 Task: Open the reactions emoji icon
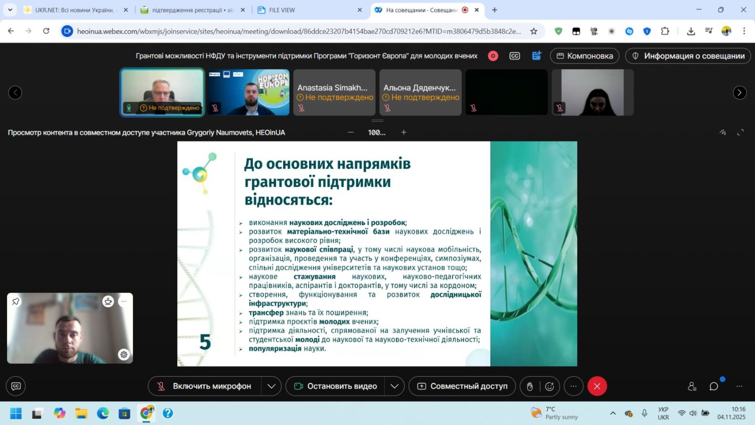tap(549, 386)
